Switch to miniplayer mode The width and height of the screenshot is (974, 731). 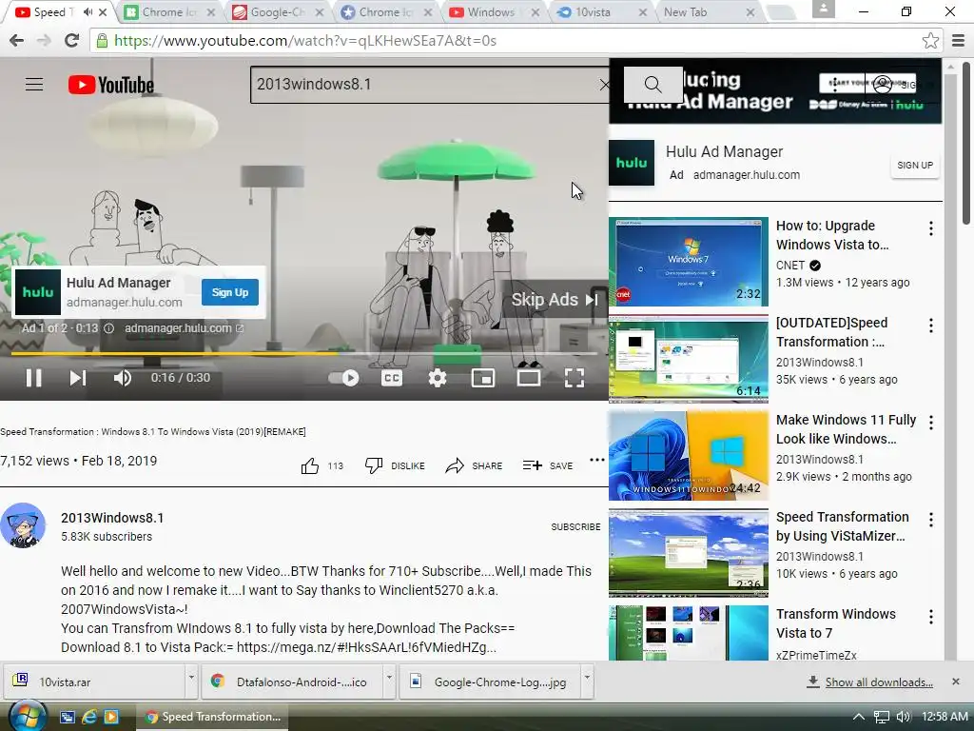[x=482, y=377]
